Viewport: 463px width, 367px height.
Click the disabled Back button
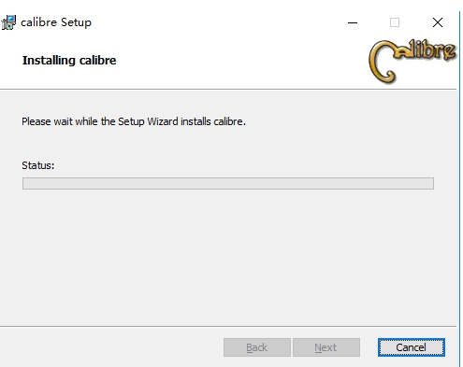pos(257,347)
